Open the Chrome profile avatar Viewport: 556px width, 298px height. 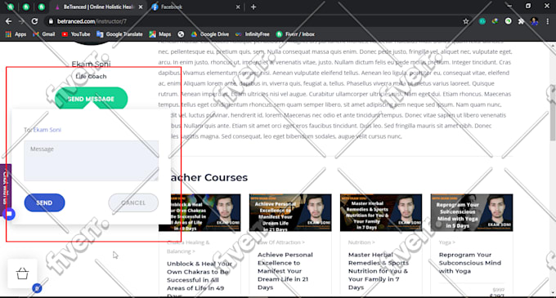pos(535,21)
